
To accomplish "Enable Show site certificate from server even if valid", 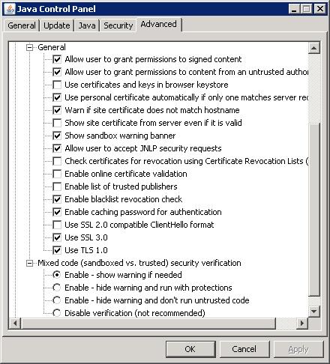I will [57, 123].
